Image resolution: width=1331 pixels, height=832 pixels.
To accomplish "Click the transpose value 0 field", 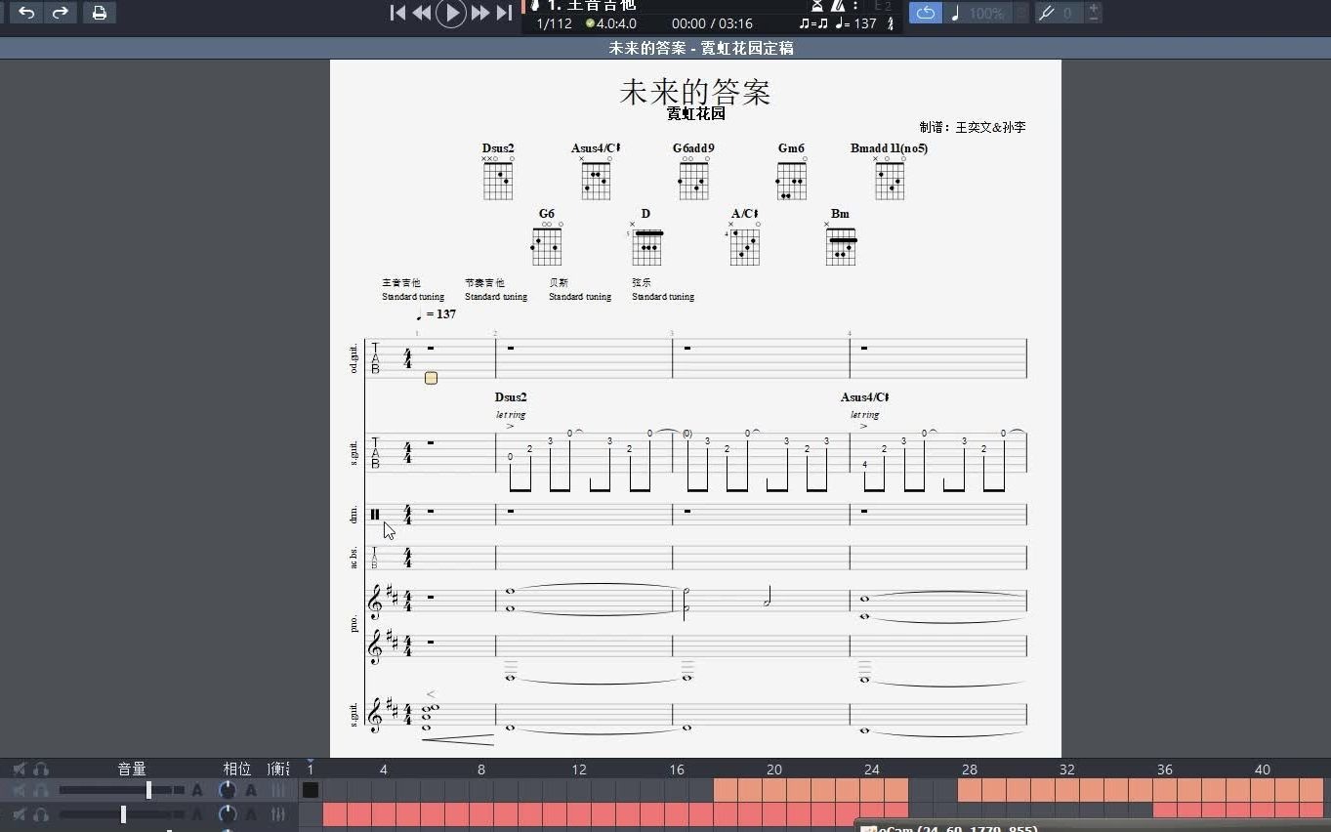I will (x=1069, y=14).
